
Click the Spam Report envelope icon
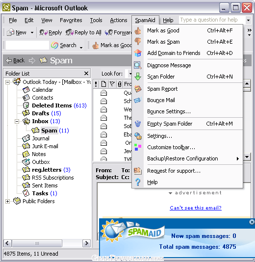138,89
